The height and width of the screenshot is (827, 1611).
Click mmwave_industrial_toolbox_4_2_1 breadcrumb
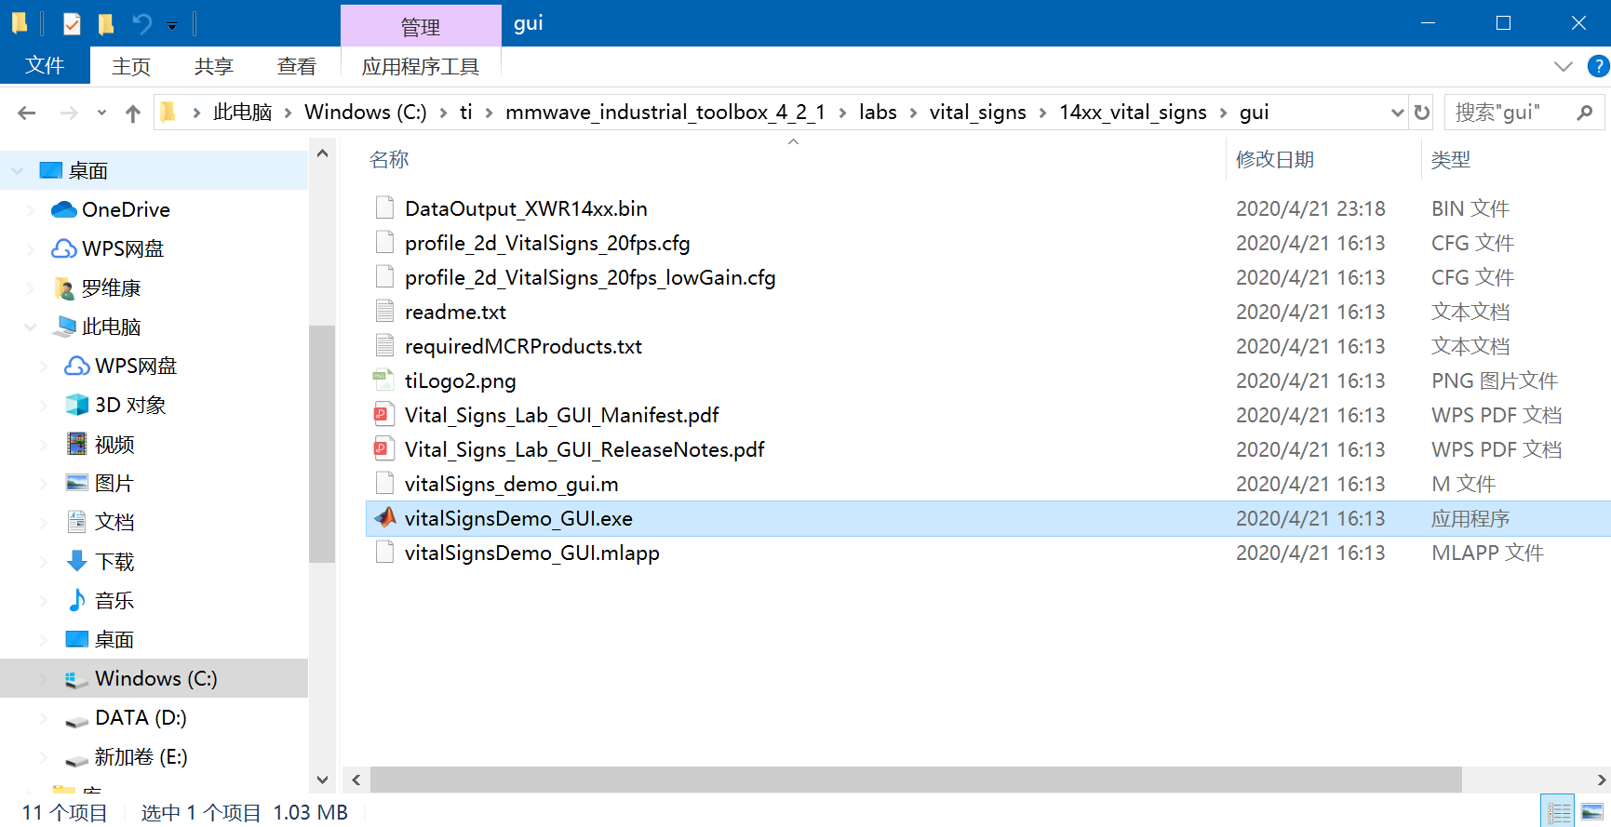coord(665,113)
